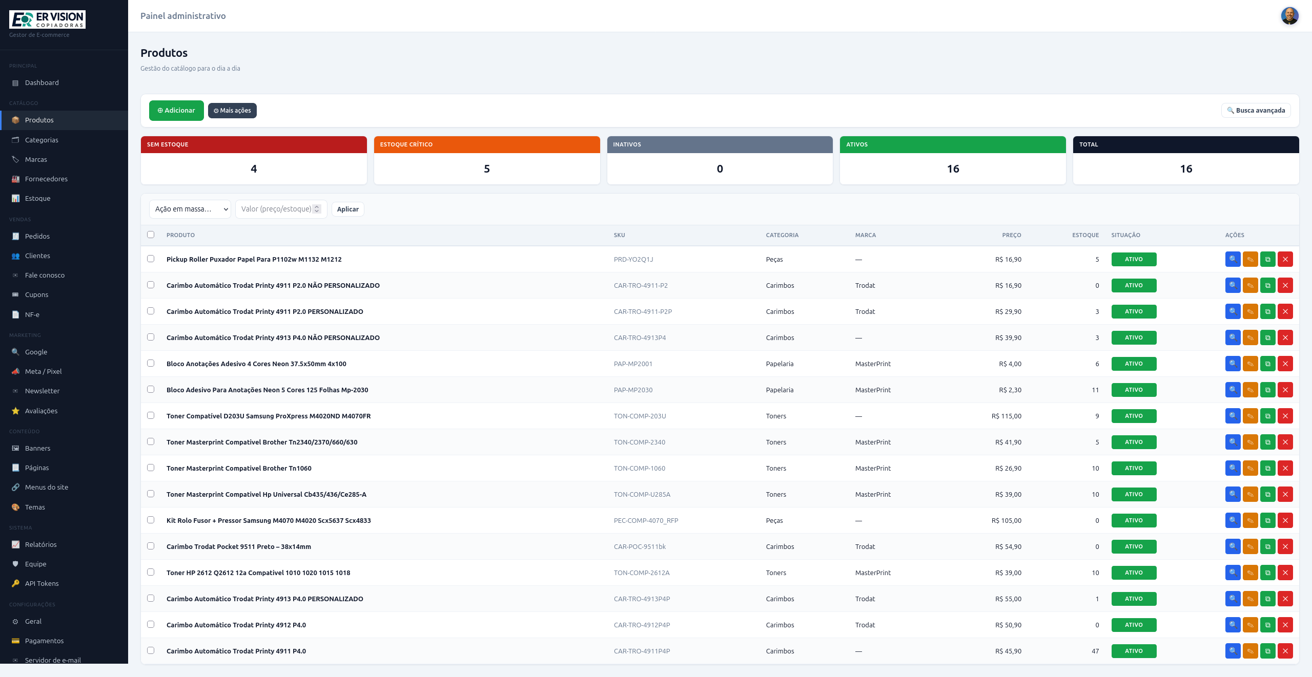Open Geral under Configurações
The image size is (1312, 677).
point(64,621)
